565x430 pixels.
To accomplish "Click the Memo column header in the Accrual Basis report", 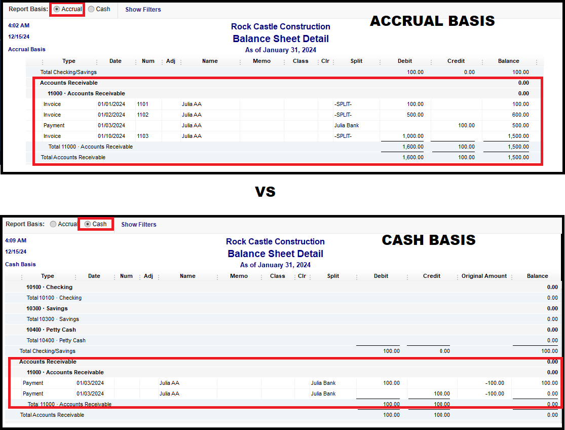I will 261,61.
